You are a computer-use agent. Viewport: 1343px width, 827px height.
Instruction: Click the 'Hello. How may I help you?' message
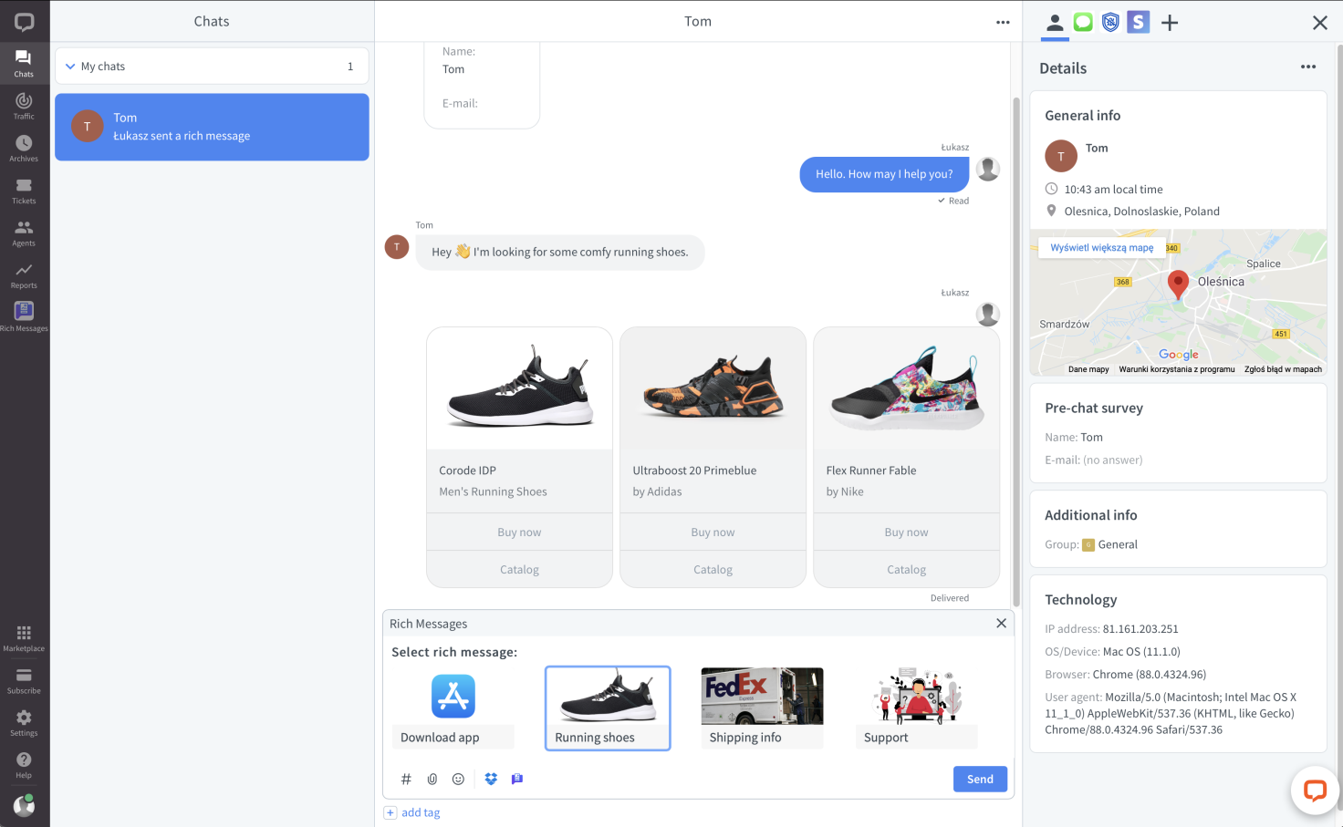point(884,174)
